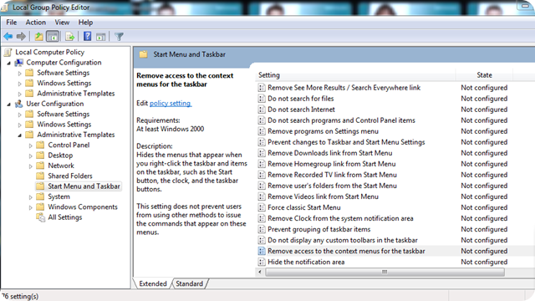
Task: Click the User Configuration node icon
Action: pos(19,104)
